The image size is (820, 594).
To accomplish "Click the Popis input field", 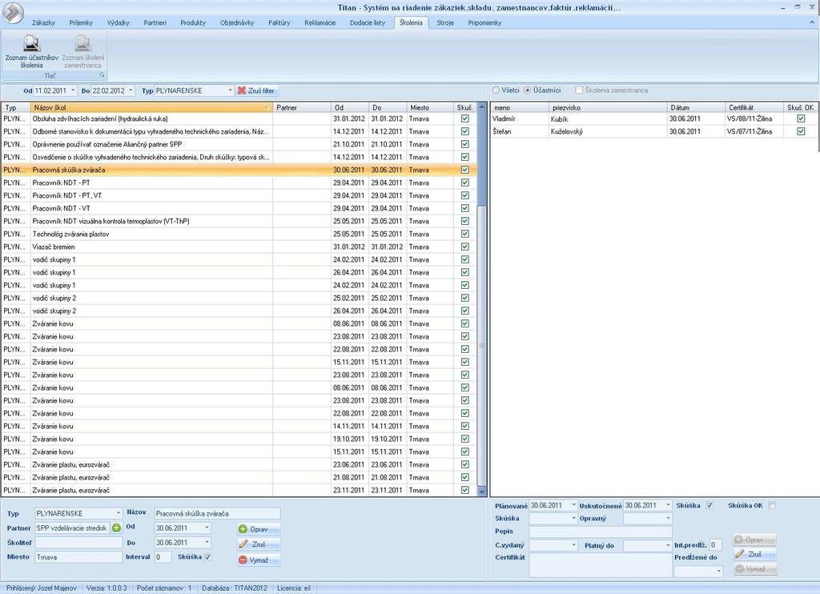I will [601, 532].
